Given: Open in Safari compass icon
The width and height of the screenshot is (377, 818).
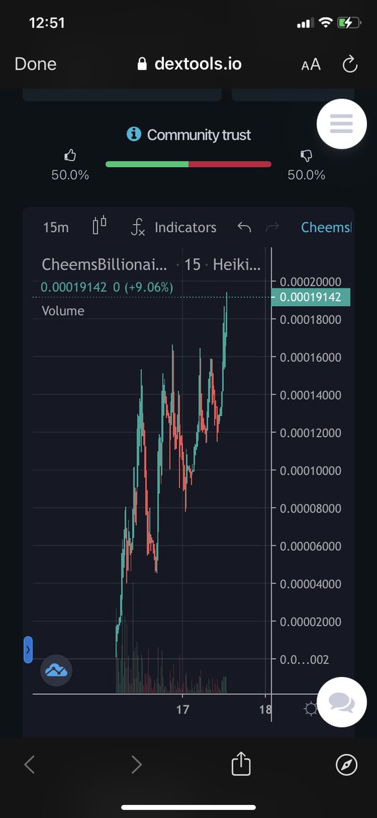Looking at the screenshot, I should (x=346, y=766).
